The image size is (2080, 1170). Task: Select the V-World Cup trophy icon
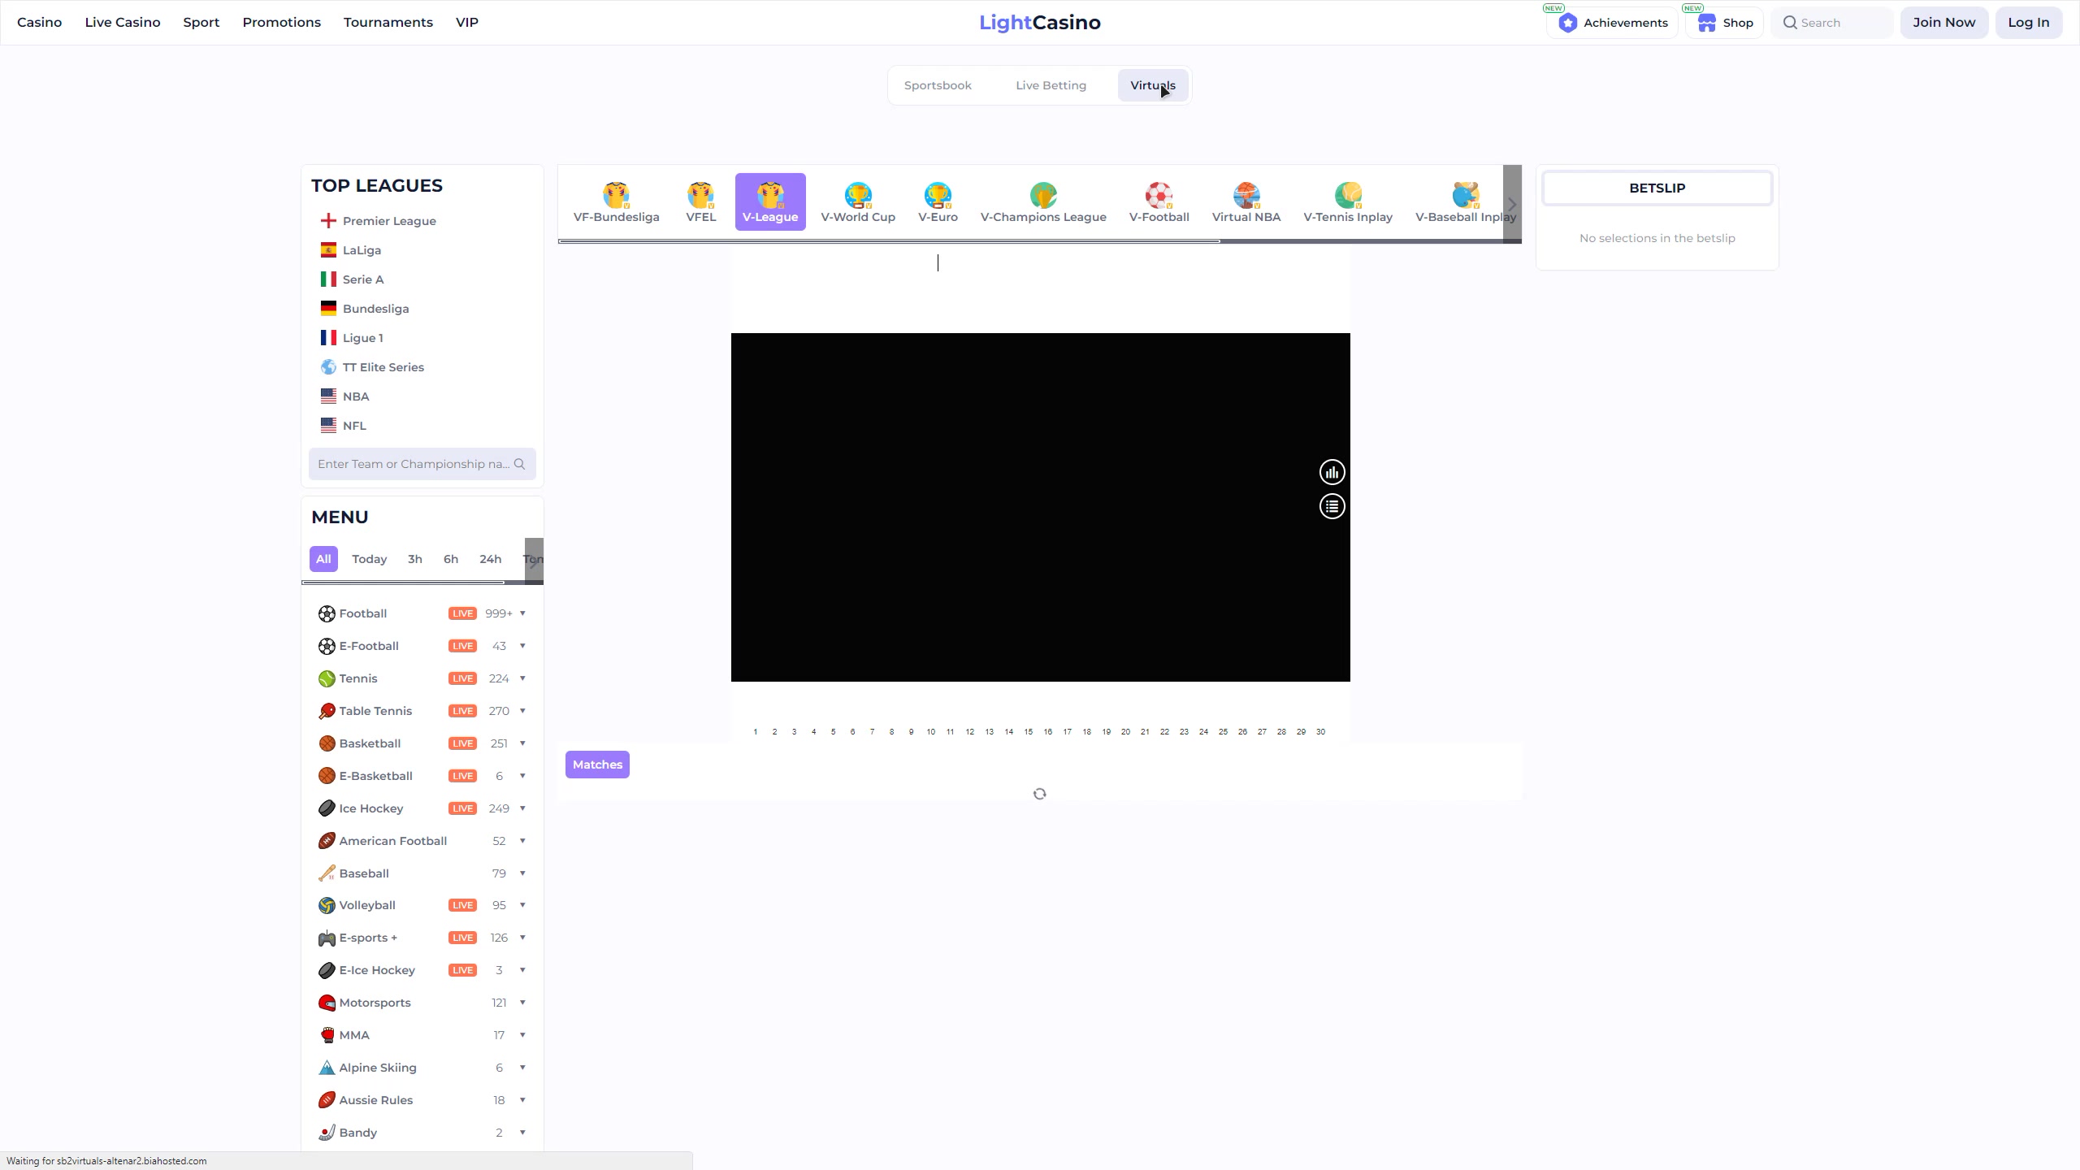(x=857, y=195)
